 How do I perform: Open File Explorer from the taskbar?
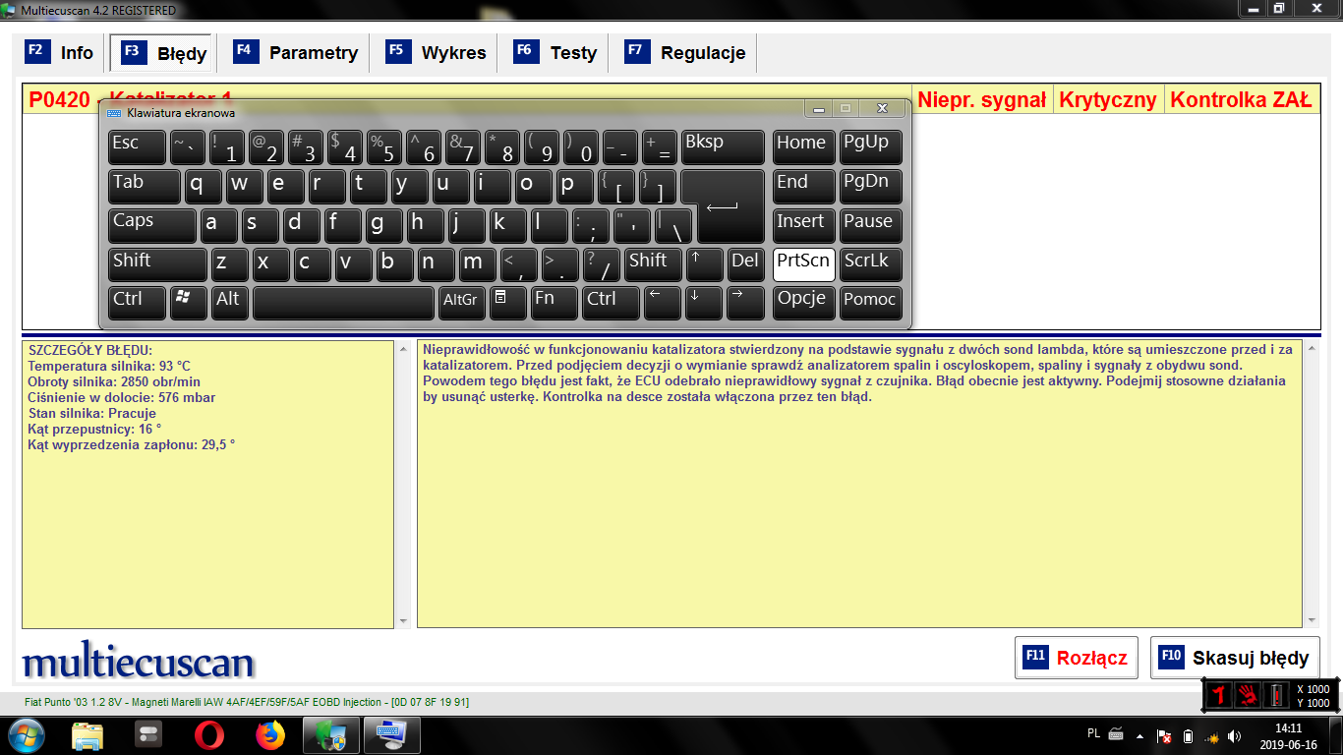[x=88, y=735]
